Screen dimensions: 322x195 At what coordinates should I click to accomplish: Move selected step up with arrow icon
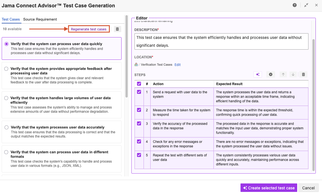pyautogui.click(x=283, y=74)
